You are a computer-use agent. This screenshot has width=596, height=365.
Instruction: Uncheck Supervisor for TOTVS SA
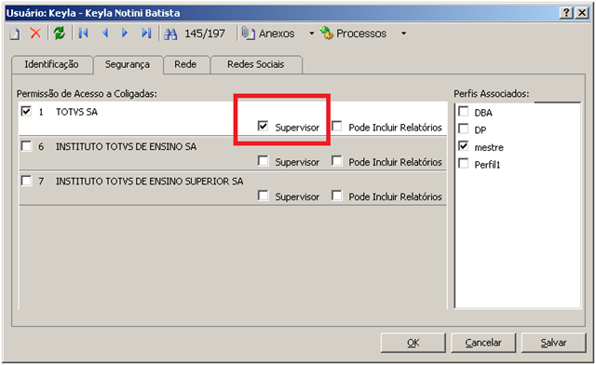pos(263,126)
